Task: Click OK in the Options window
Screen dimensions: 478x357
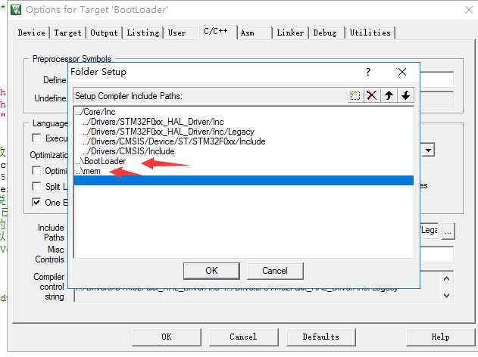Action: point(167,337)
